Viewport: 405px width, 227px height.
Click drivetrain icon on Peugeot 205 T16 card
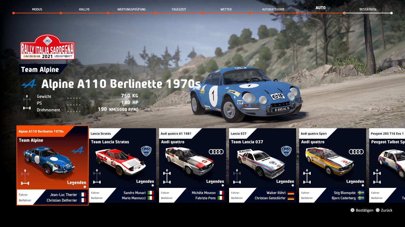pyautogui.click(x=377, y=176)
